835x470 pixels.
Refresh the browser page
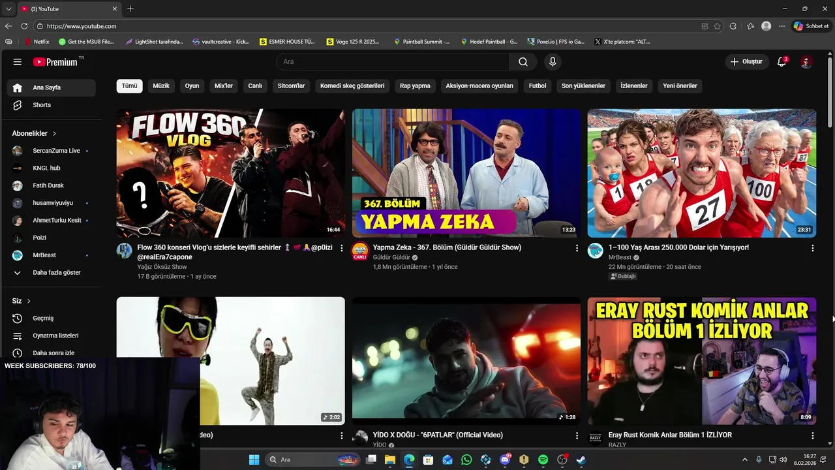point(24,26)
